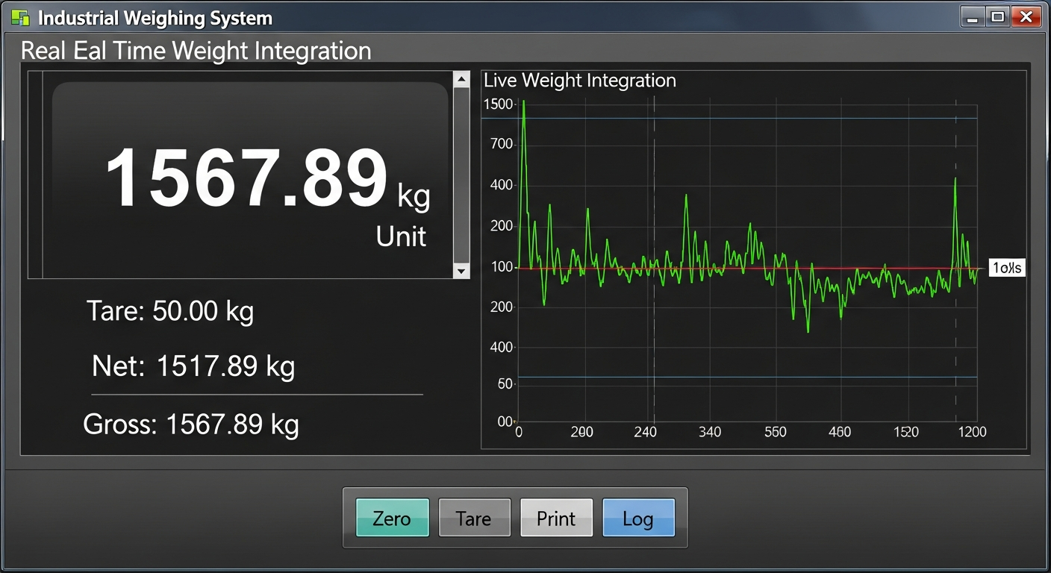Open the Log button
The width and height of the screenshot is (1051, 573).
coord(638,518)
